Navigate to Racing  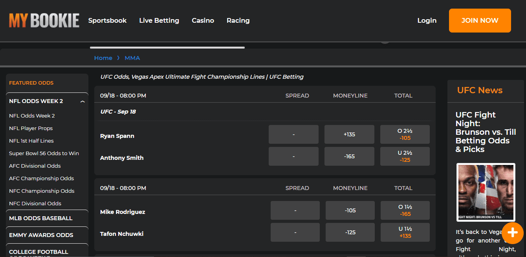tap(238, 20)
